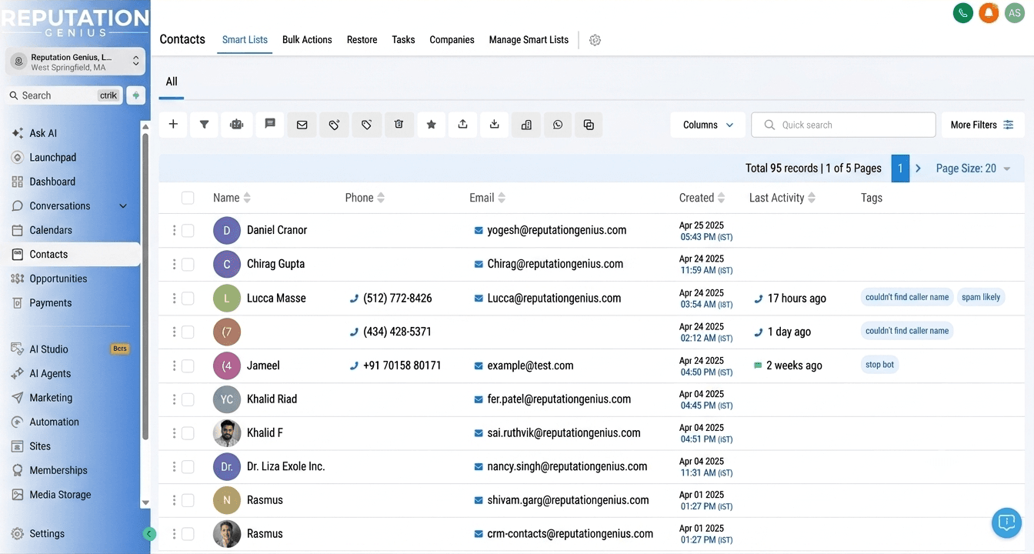This screenshot has height=554, width=1034.
Task: Export contacts with upload arrow icon
Action: (x=462, y=125)
